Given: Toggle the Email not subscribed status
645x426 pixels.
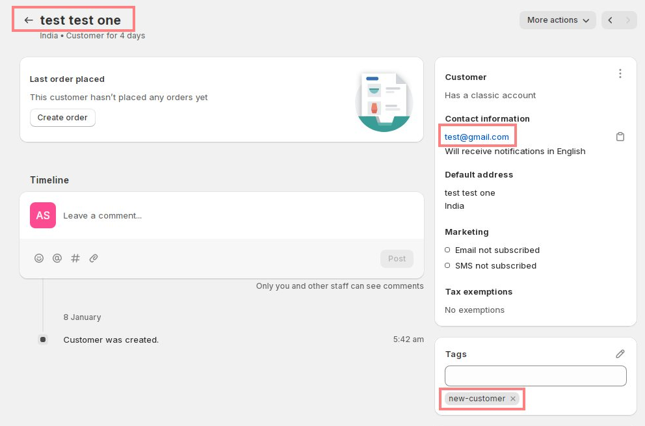Looking at the screenshot, I should 447,250.
